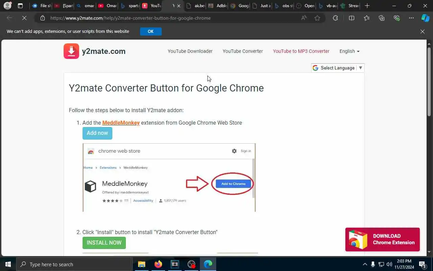Image resolution: width=433 pixels, height=271 pixels.
Task: Switch to the [Spart tab
Action: [x=64, y=6]
